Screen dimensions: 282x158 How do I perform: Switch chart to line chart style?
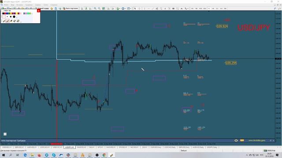(90, 8)
